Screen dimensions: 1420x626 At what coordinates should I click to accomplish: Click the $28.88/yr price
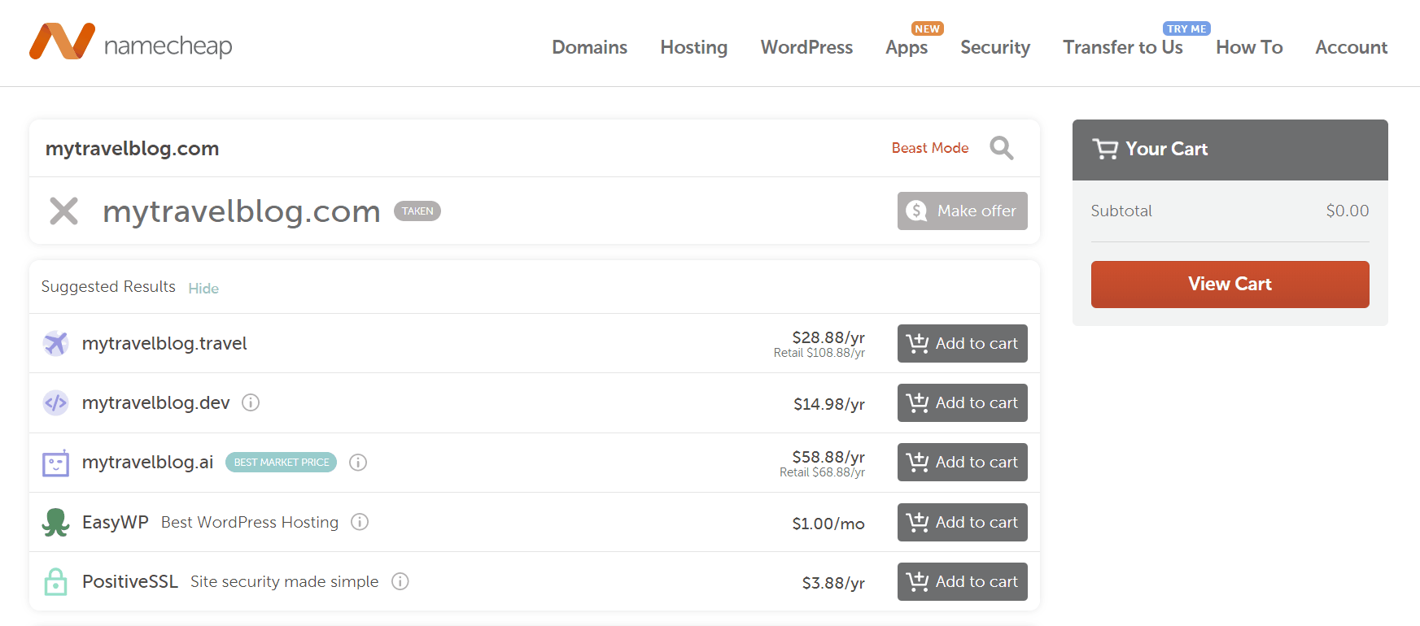(x=828, y=337)
